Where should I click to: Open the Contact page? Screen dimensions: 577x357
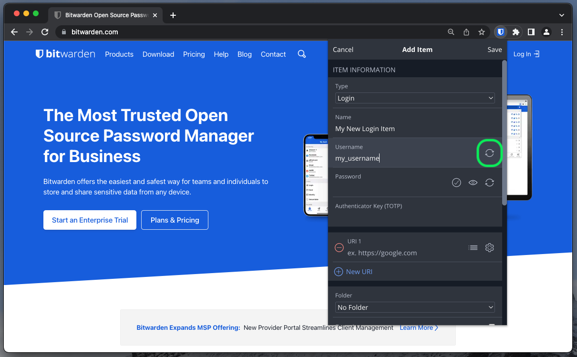[x=273, y=54]
